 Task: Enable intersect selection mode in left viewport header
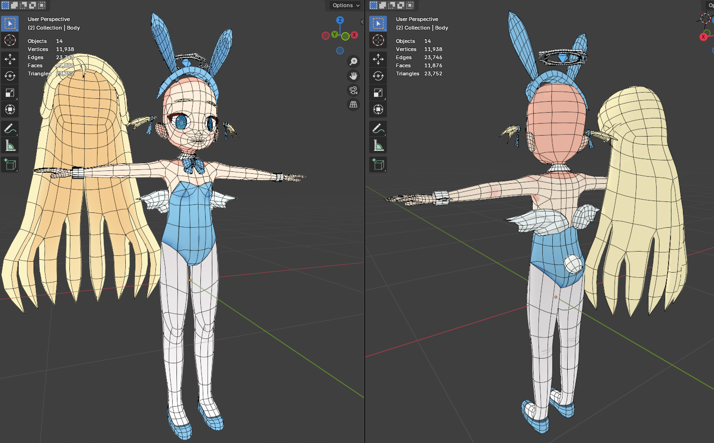click(x=42, y=5)
